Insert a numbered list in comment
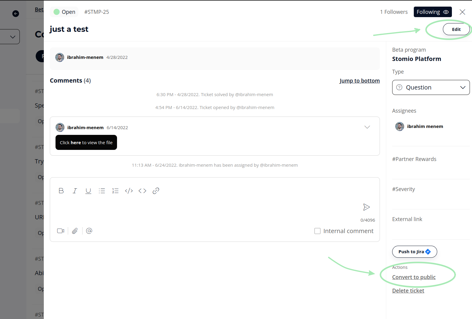 pos(115,191)
